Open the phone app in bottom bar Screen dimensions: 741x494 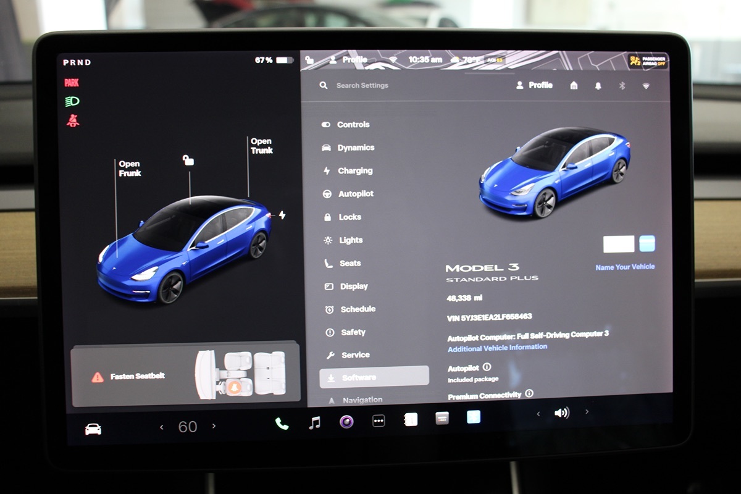coord(282,424)
